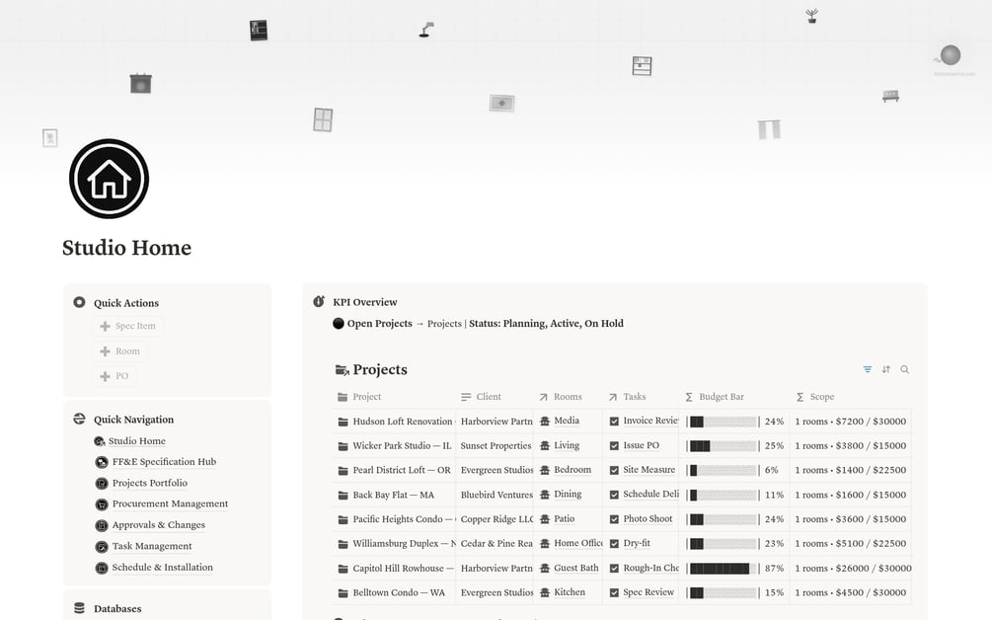The width and height of the screenshot is (992, 620).
Task: Click the Projects Portfolio page icon
Action: (x=102, y=484)
